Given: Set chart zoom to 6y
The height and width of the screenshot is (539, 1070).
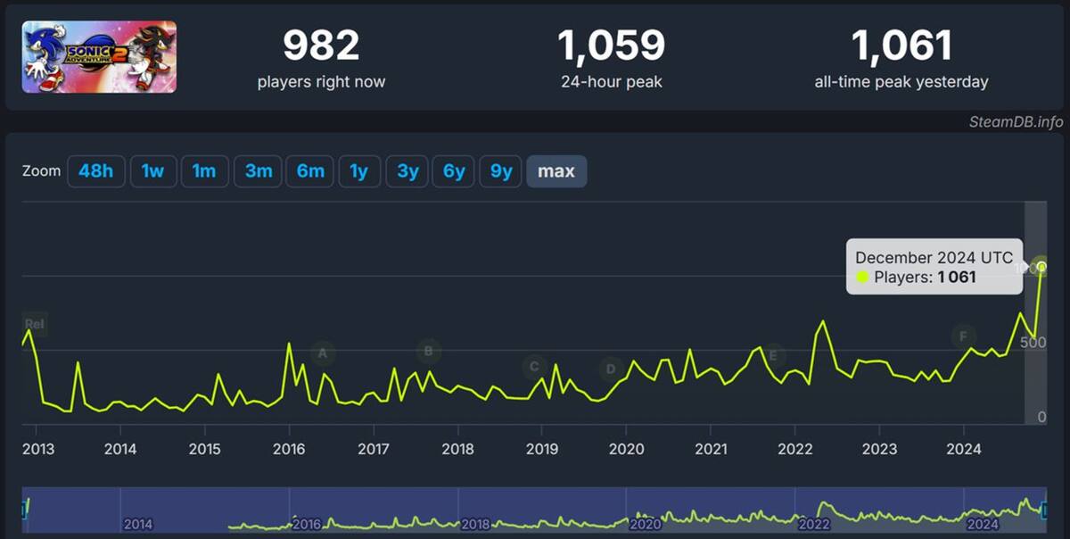Looking at the screenshot, I should [x=454, y=171].
